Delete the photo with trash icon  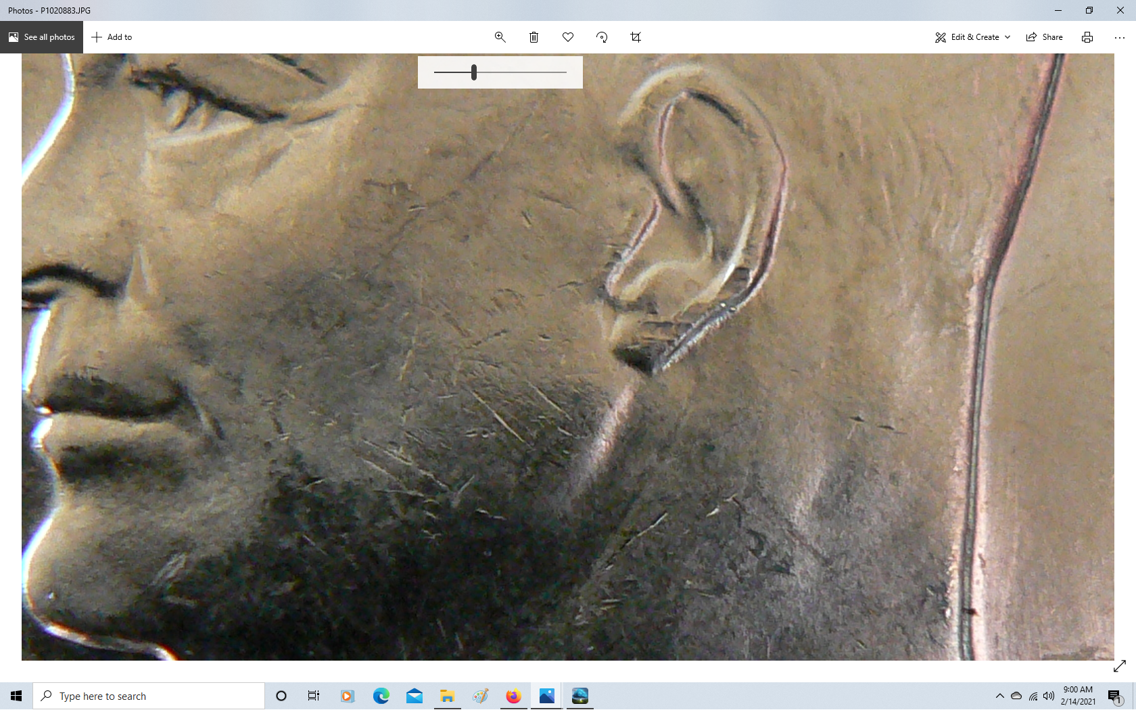coord(534,37)
